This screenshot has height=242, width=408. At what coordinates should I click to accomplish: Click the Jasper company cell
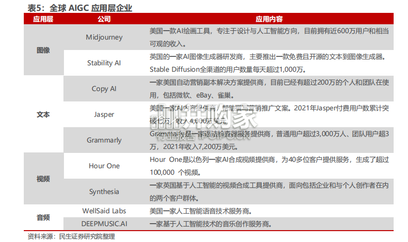104,114
